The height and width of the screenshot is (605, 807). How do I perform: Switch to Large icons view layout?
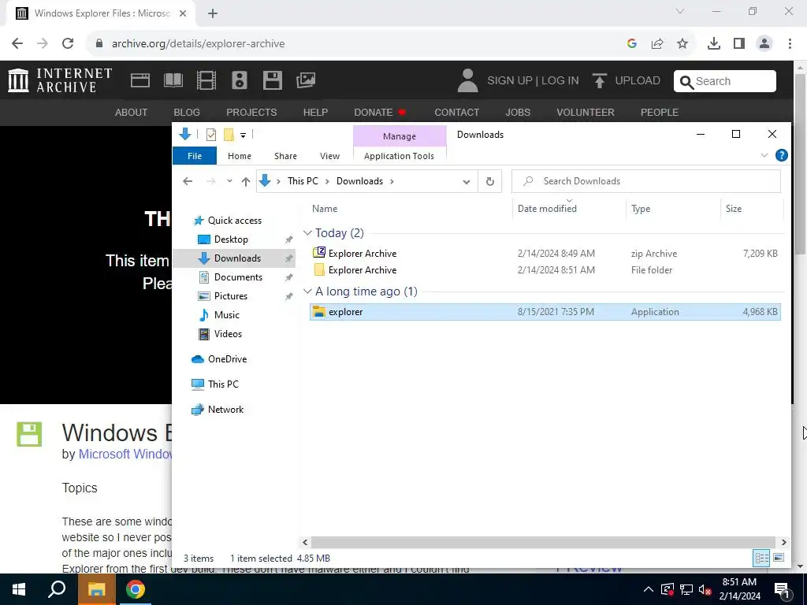[x=779, y=558]
